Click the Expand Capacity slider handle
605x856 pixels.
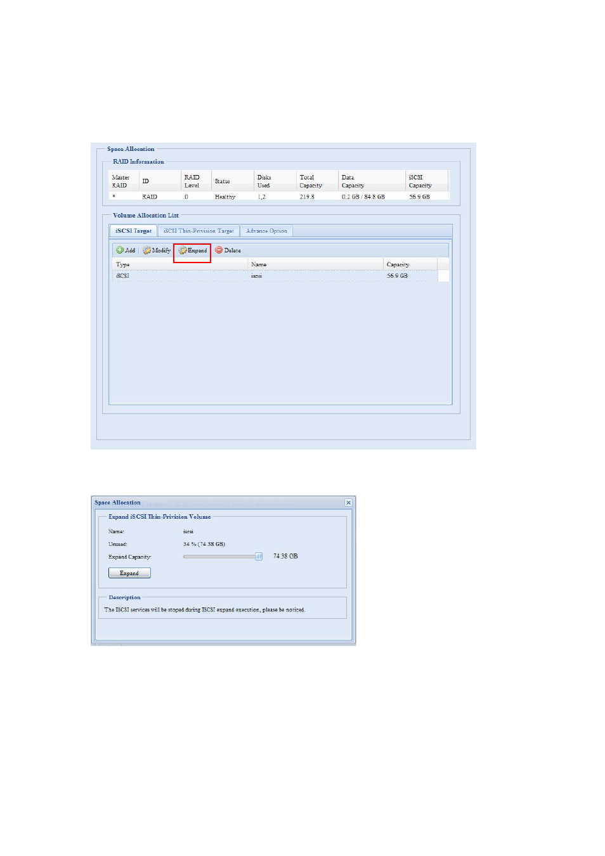[x=259, y=556]
